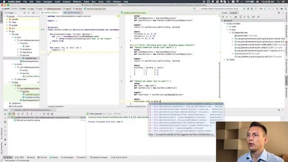Viewport: 288px width, 162px height.
Task: Toggle the orange show-ignored filter in Run toolbar
Action: coord(13,114)
